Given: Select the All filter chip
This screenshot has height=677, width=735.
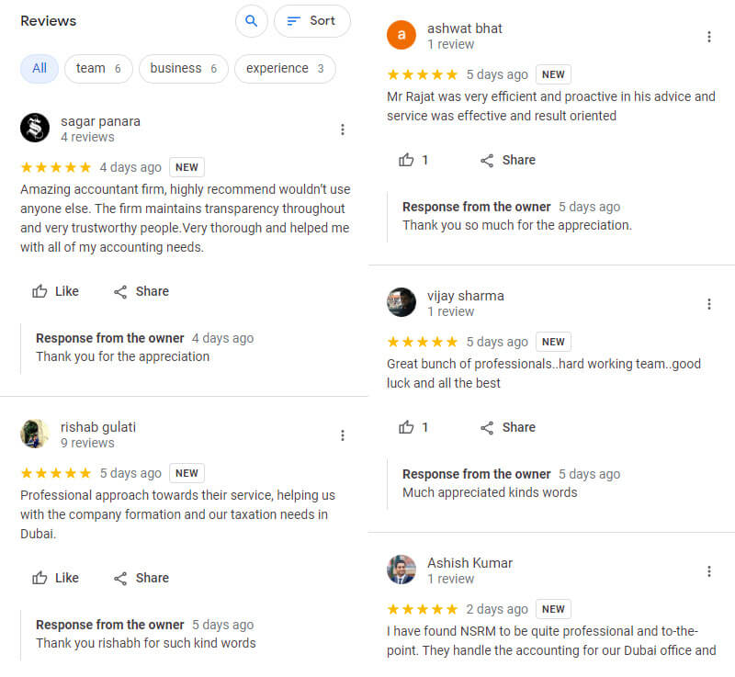Looking at the screenshot, I should tap(40, 68).
